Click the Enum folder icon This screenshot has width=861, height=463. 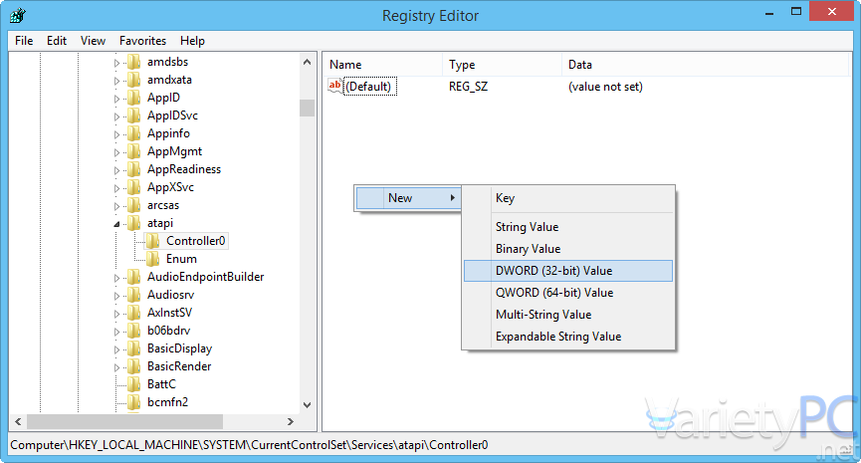click(153, 259)
